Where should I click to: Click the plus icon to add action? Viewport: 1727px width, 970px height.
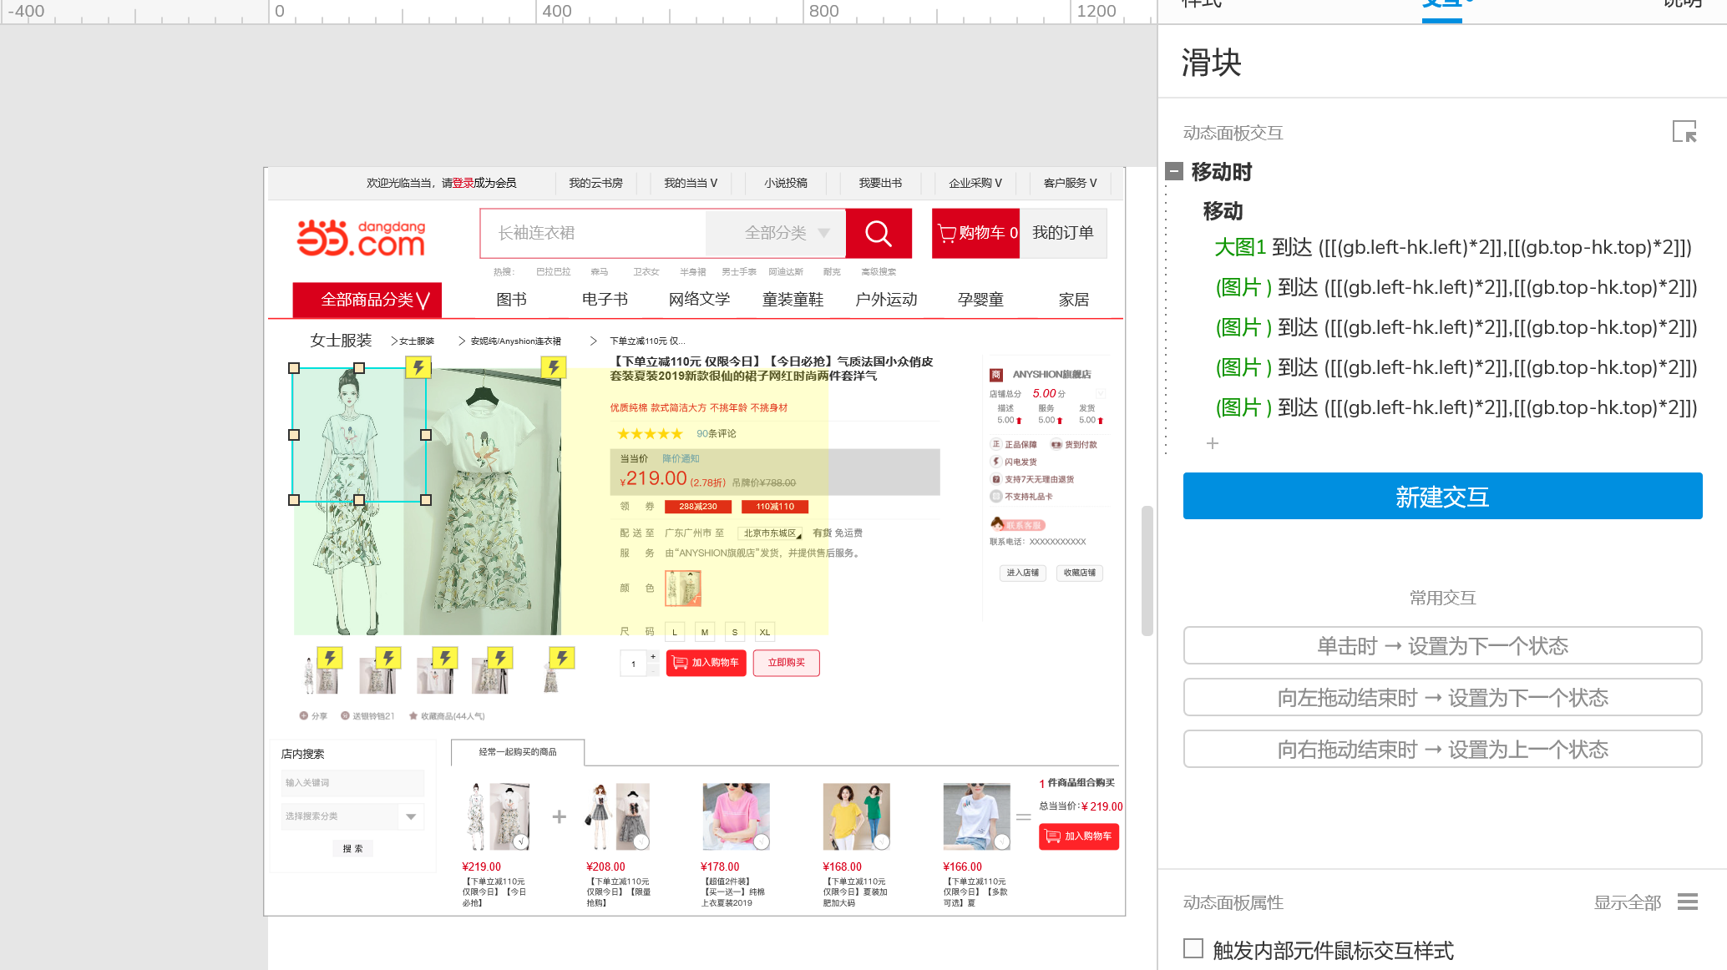click(x=1213, y=443)
